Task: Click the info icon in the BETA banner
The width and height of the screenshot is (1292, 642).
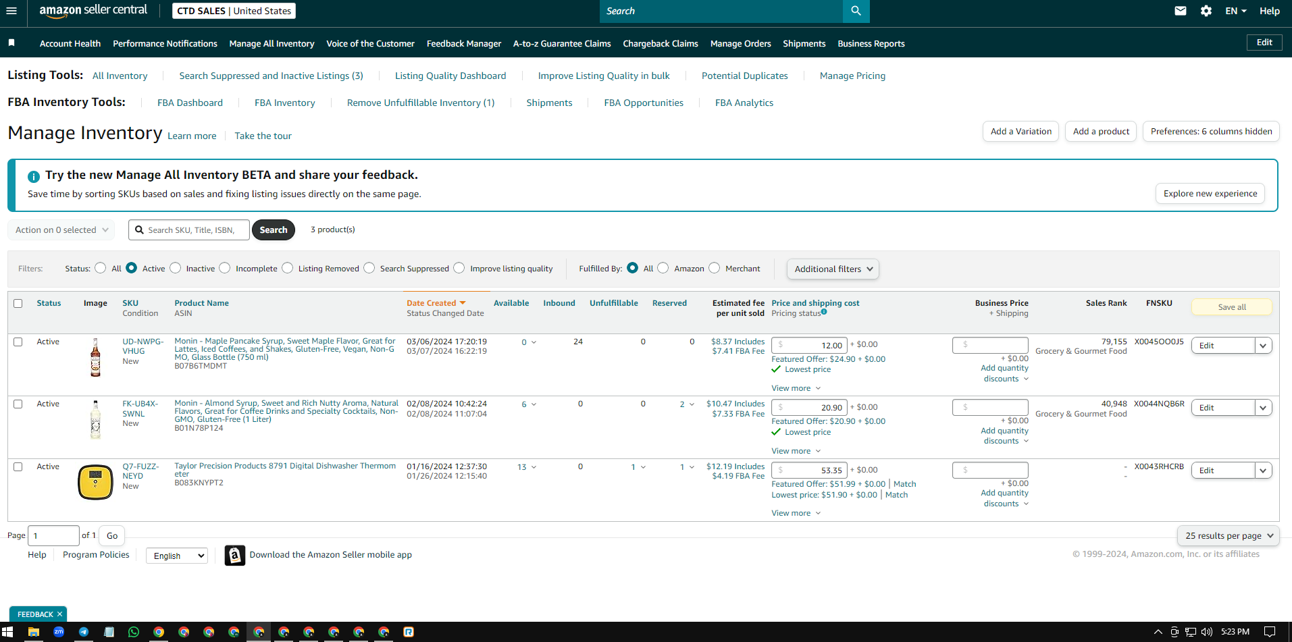Action: pyautogui.click(x=34, y=176)
